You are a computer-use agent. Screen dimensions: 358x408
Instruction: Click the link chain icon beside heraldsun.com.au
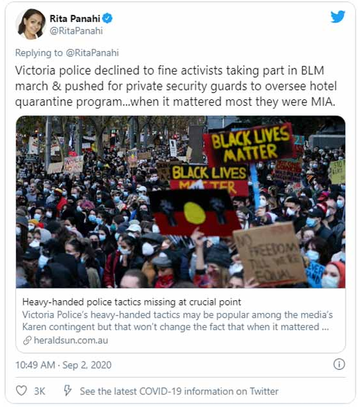pyautogui.click(x=27, y=340)
